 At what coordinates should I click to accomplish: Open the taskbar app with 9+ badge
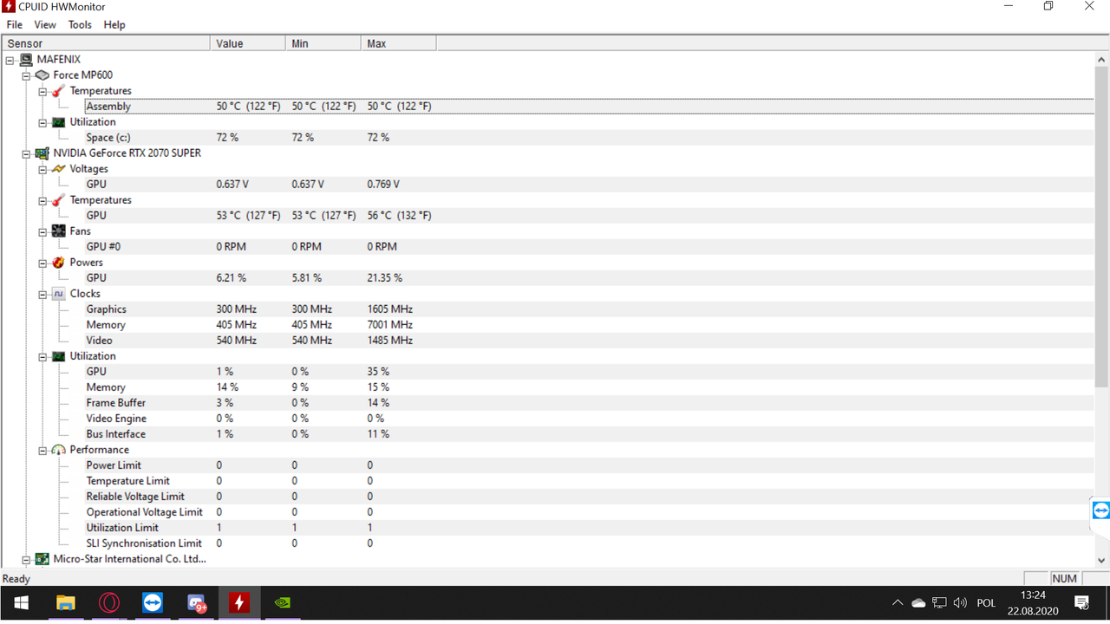[196, 602]
